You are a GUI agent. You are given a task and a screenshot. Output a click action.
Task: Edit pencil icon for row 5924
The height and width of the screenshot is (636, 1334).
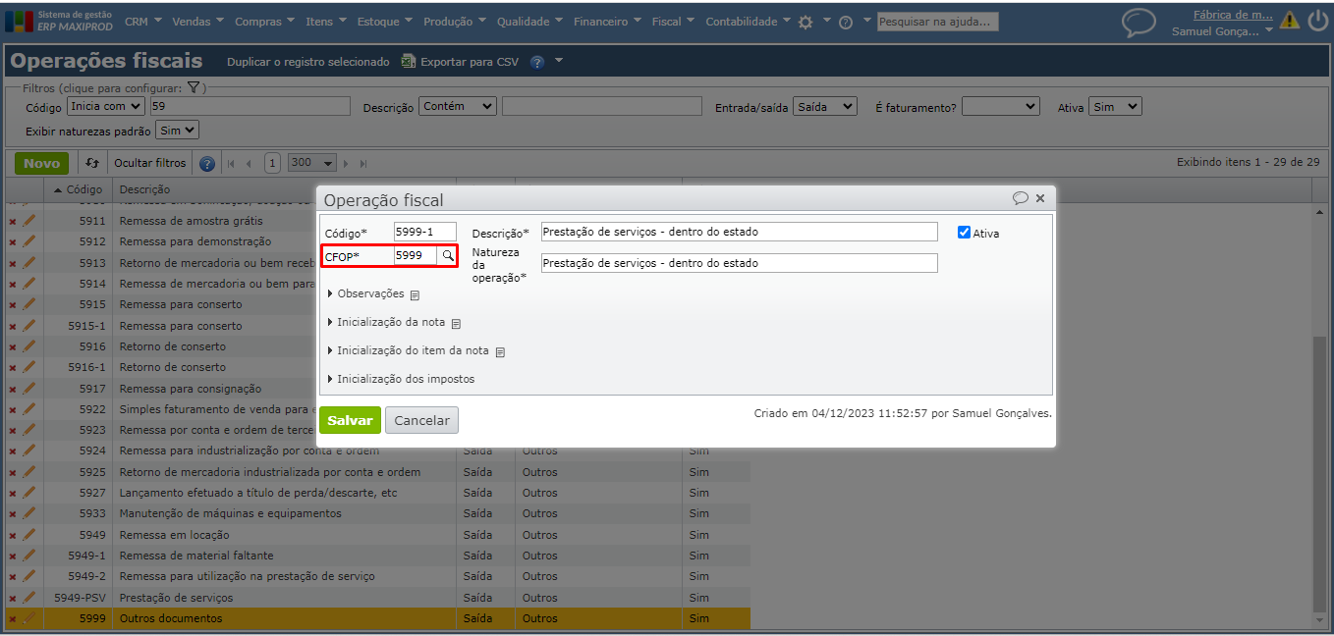point(28,450)
